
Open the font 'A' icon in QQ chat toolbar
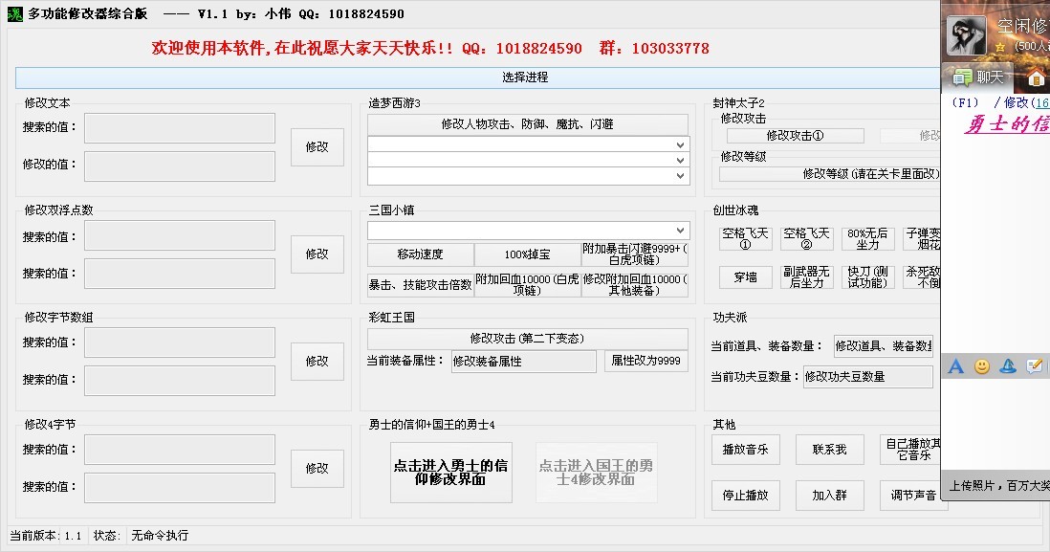point(955,365)
